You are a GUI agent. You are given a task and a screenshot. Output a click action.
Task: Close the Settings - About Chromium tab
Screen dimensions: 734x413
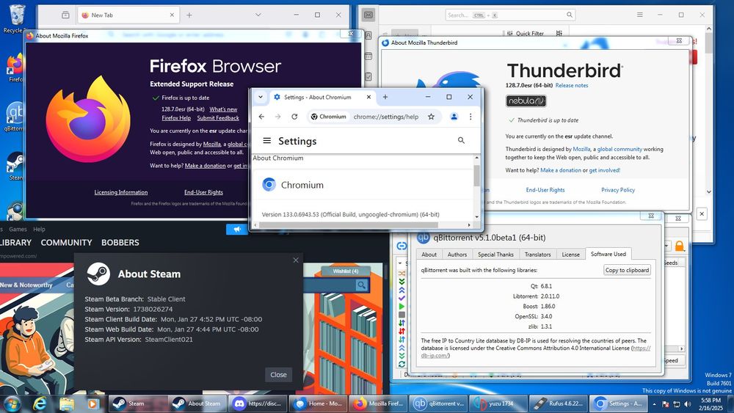369,97
